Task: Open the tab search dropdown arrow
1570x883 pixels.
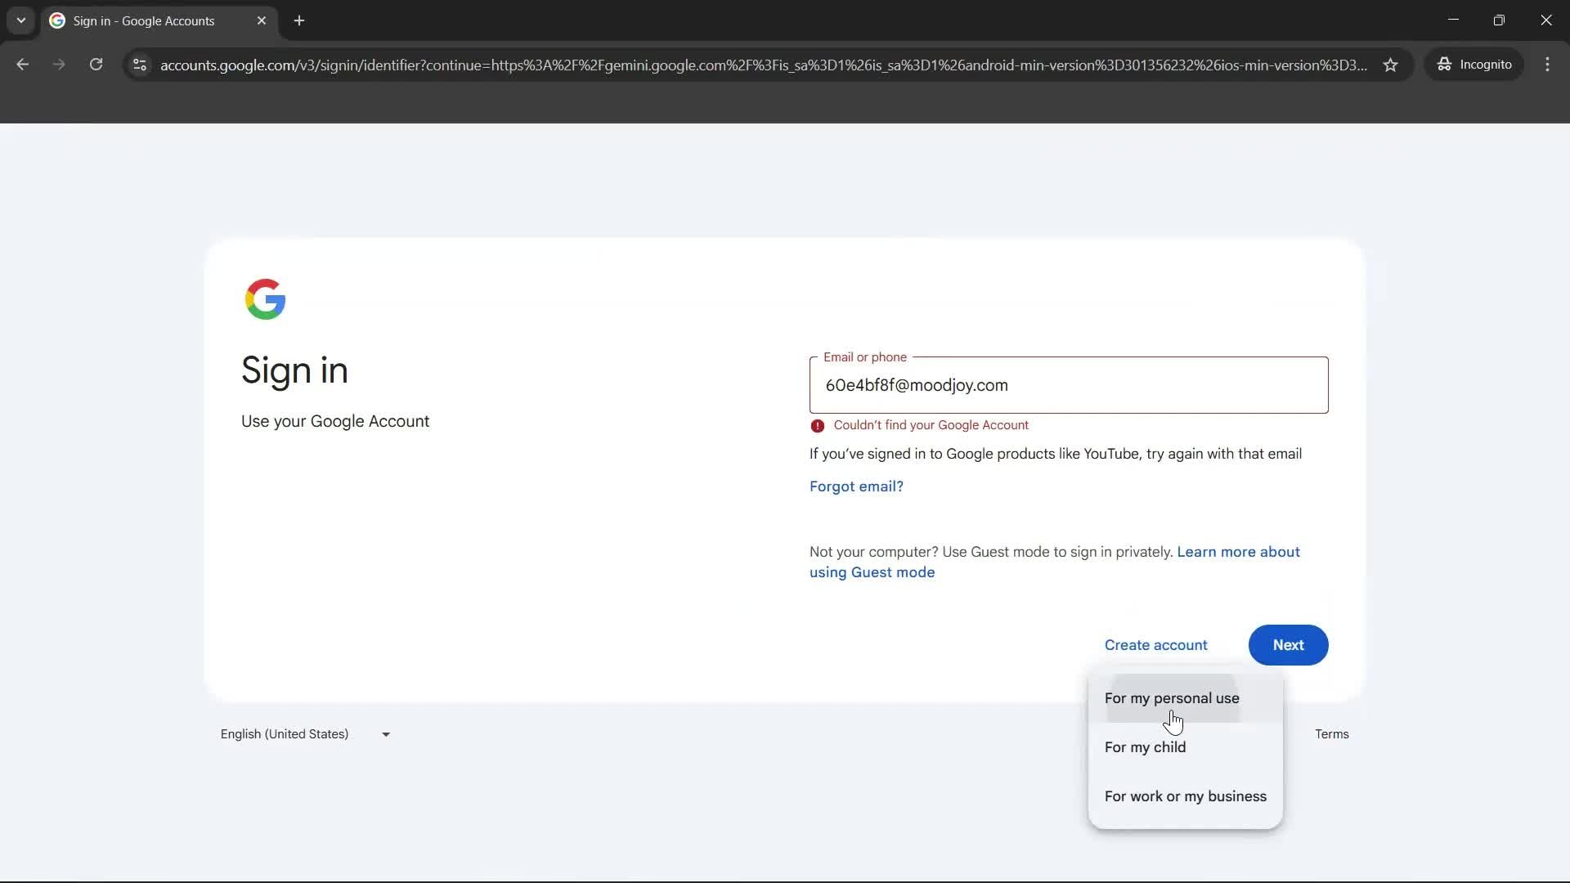Action: (20, 20)
